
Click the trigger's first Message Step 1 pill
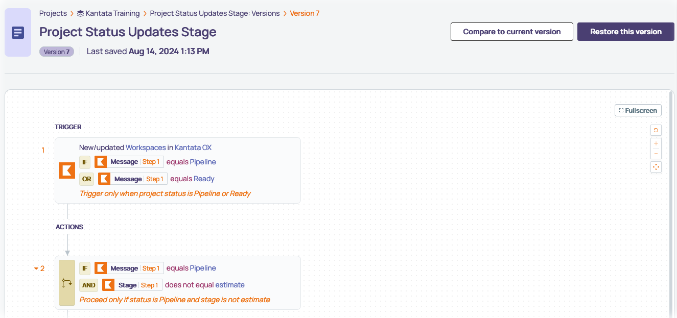pyautogui.click(x=129, y=162)
